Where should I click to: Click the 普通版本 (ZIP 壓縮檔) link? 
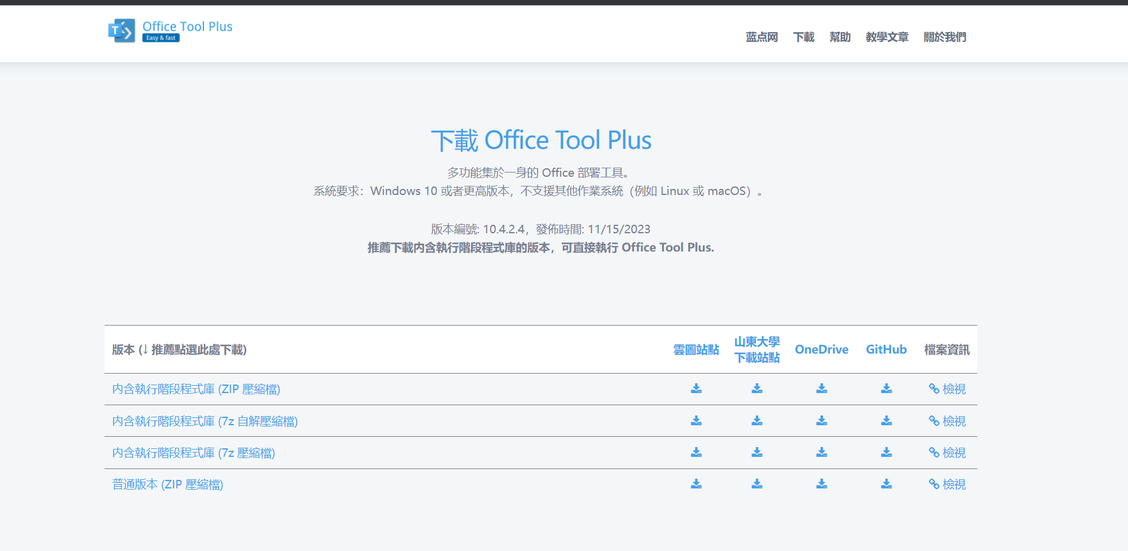click(x=168, y=485)
